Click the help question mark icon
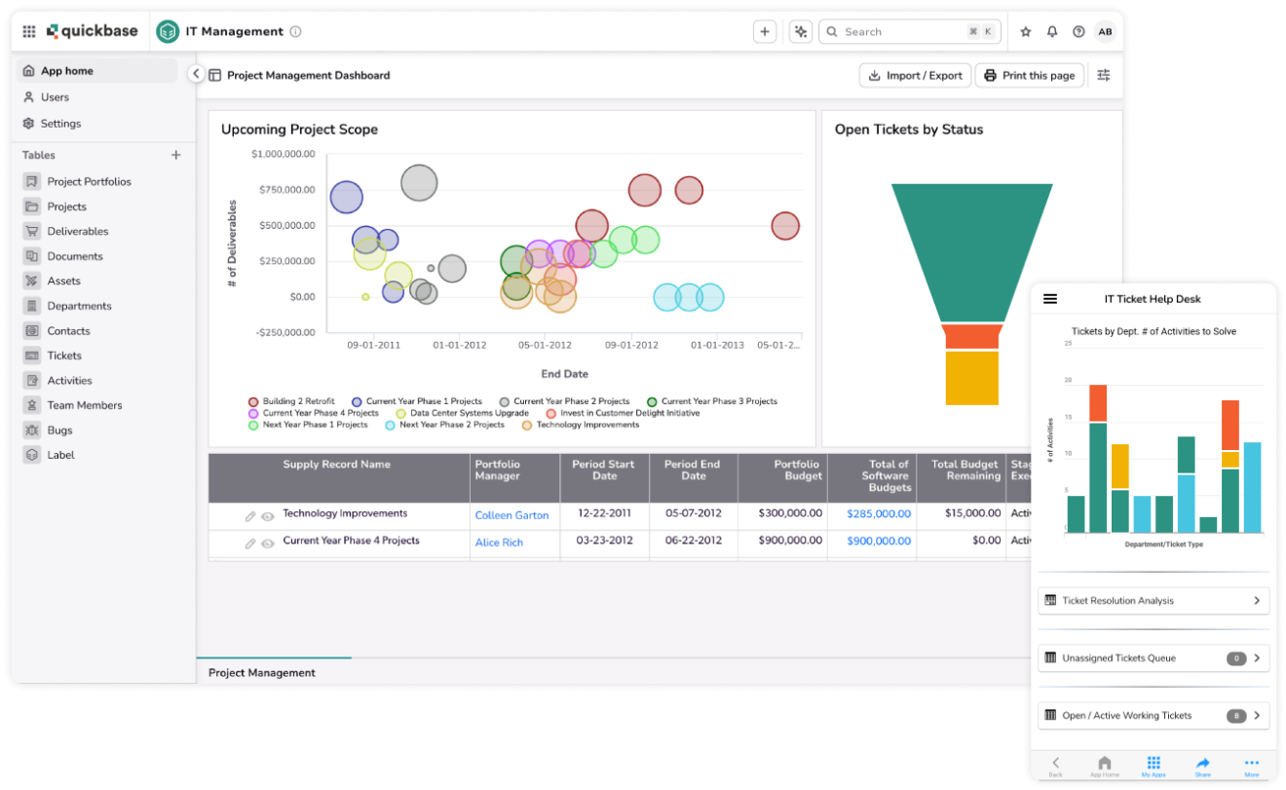The image size is (1286, 790). (1078, 31)
